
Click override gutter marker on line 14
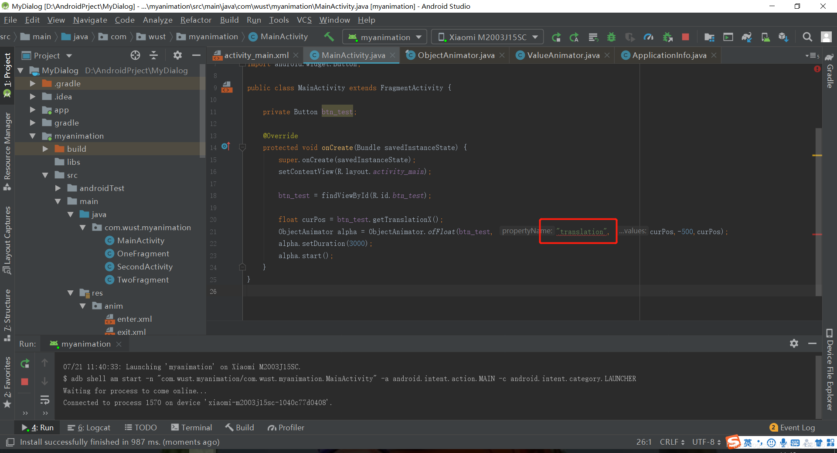click(226, 146)
